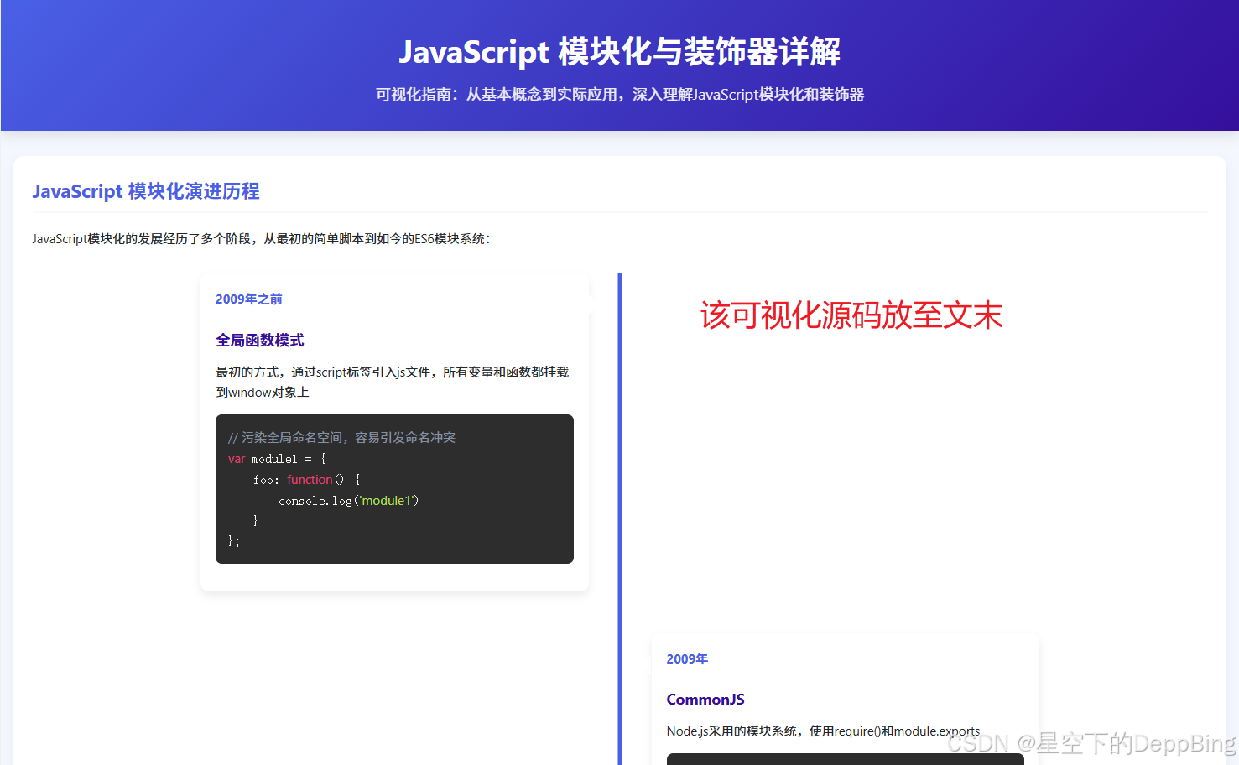
Task: Click the closing '};' line of the code
Action: pos(234,542)
